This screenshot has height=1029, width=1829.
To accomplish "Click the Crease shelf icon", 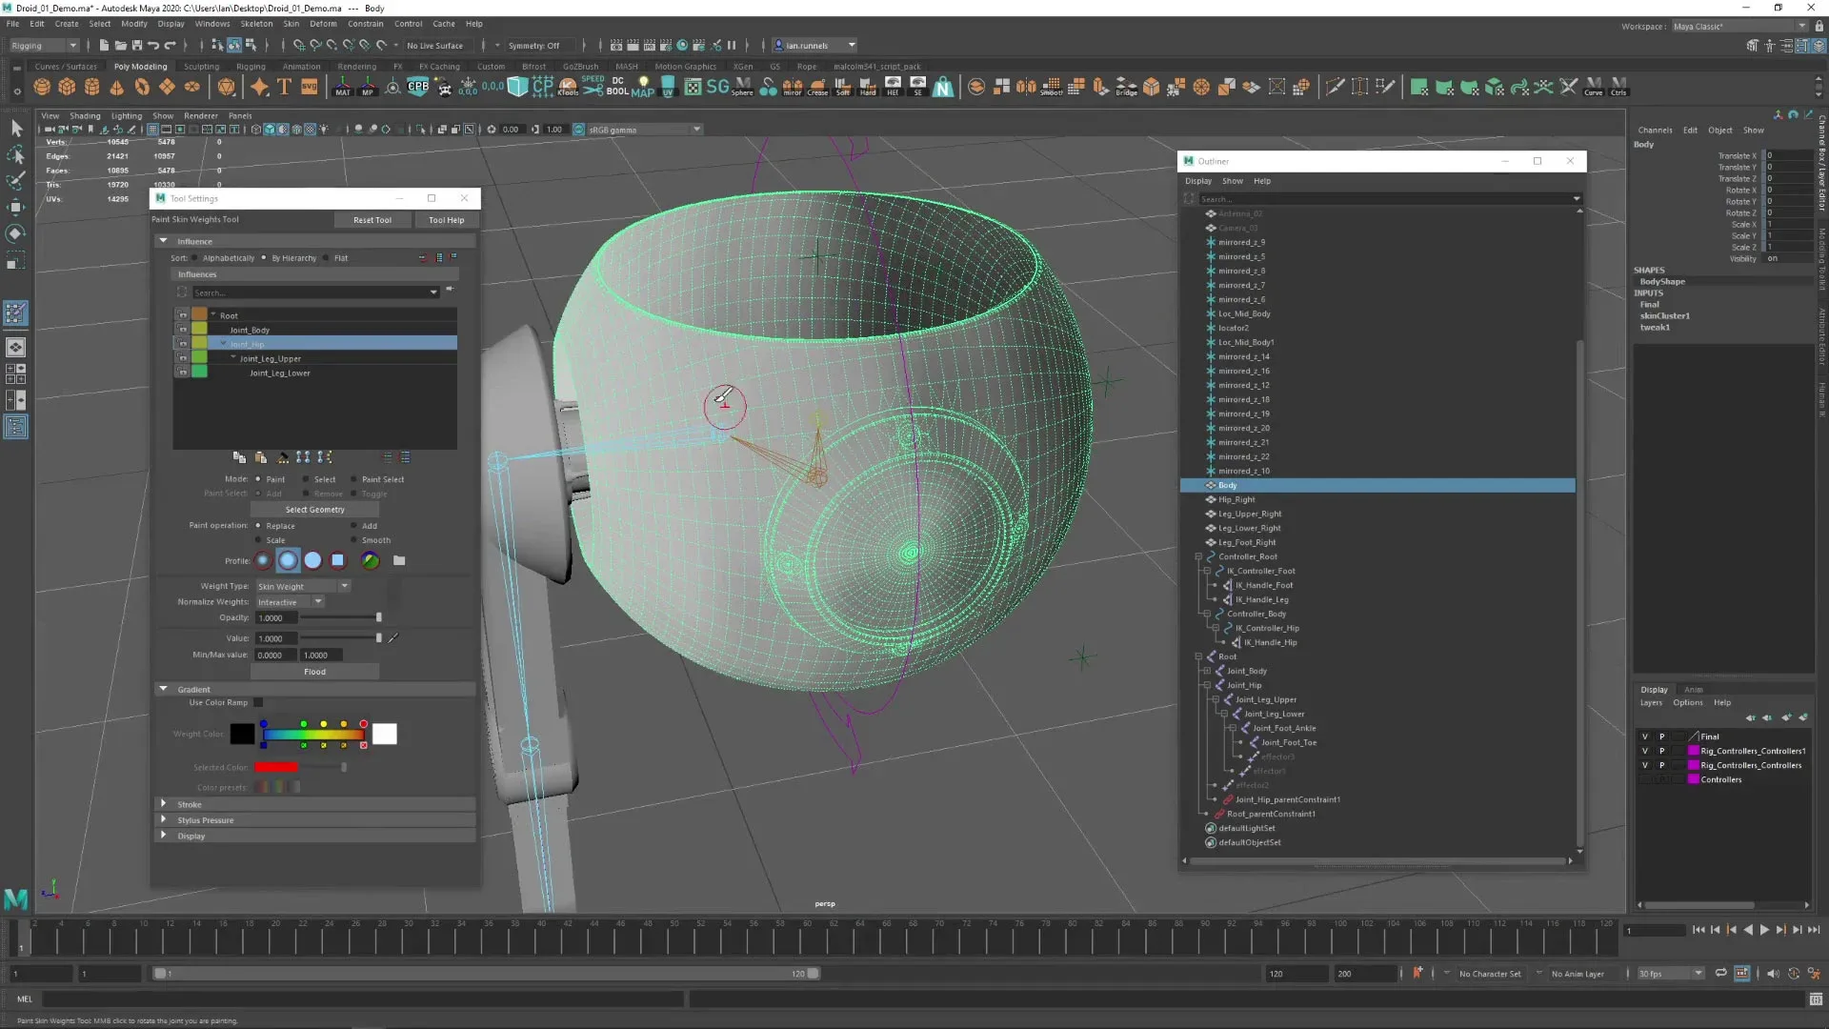I will tap(817, 87).
